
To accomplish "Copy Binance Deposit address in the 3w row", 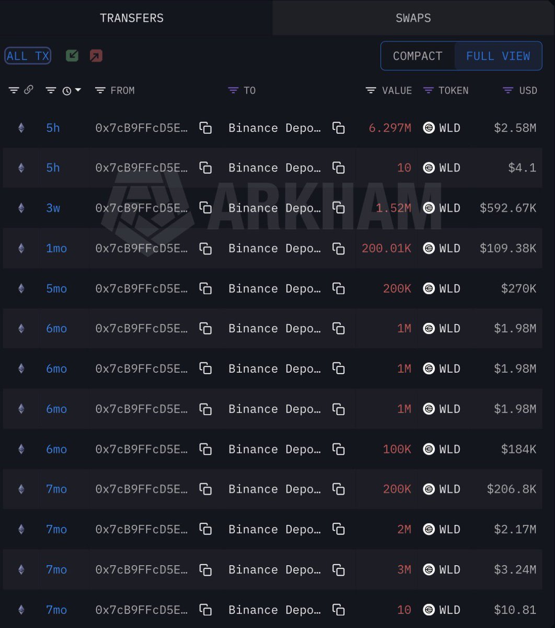I will [x=339, y=208].
